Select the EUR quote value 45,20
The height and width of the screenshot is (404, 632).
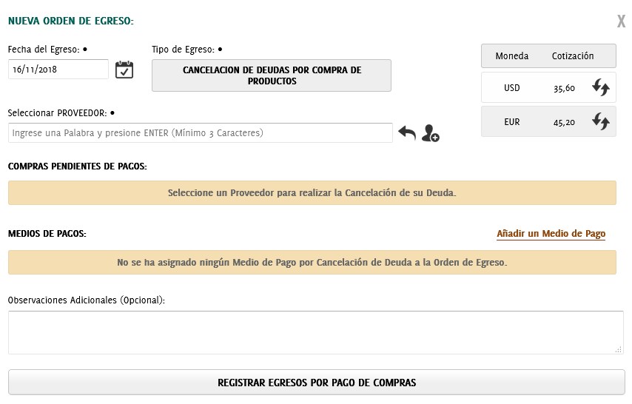click(x=564, y=122)
